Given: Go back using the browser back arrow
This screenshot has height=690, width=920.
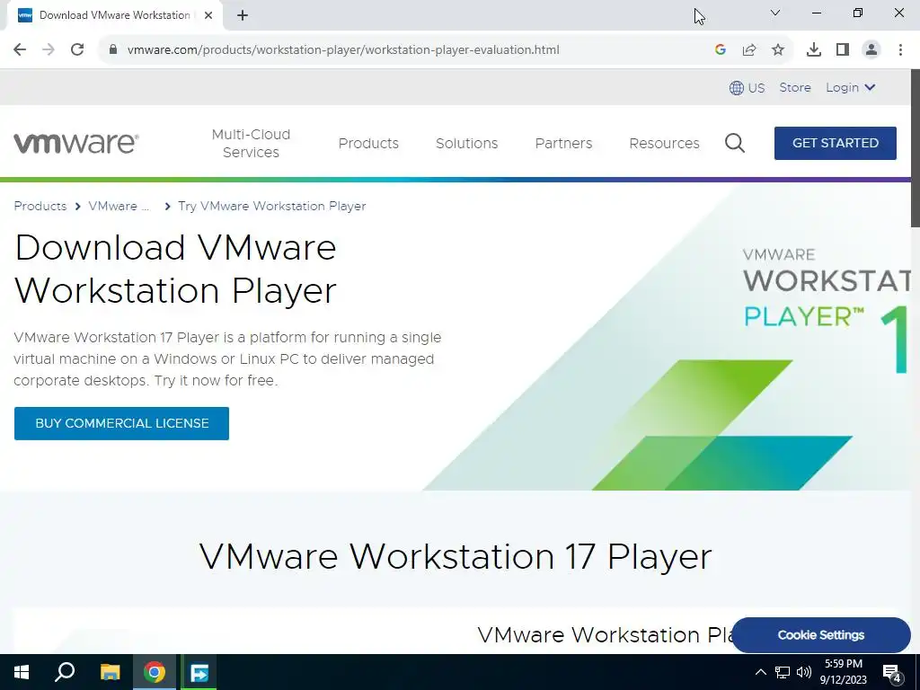Looking at the screenshot, I should (x=20, y=50).
